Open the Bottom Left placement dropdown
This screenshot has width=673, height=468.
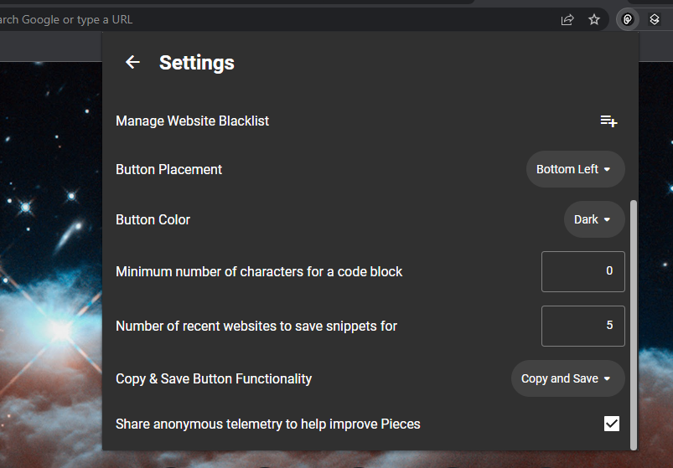575,169
